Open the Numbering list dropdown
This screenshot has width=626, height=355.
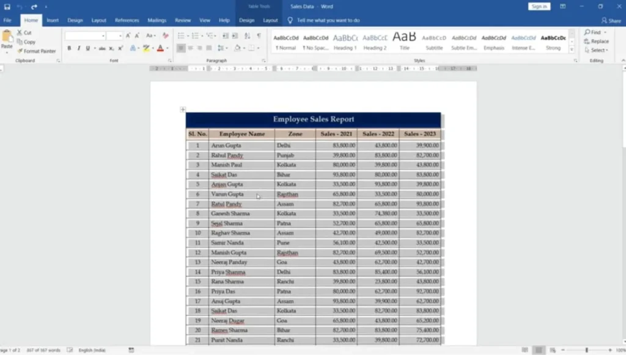point(202,36)
